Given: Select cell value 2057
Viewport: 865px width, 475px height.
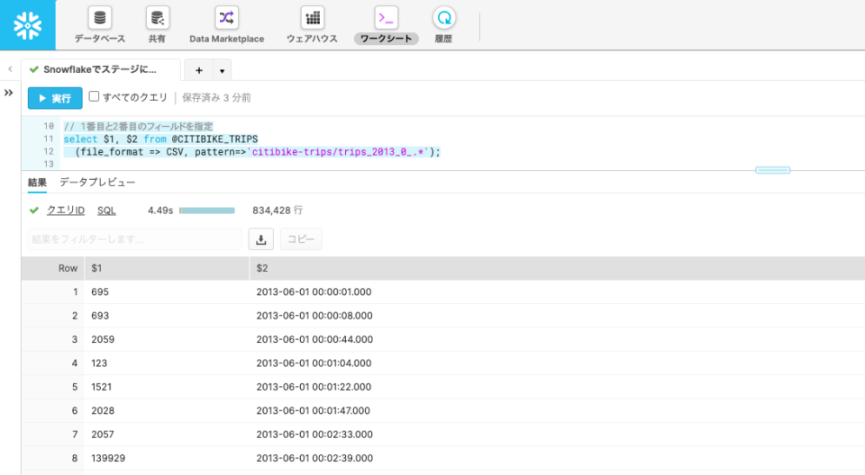Looking at the screenshot, I should [103, 435].
